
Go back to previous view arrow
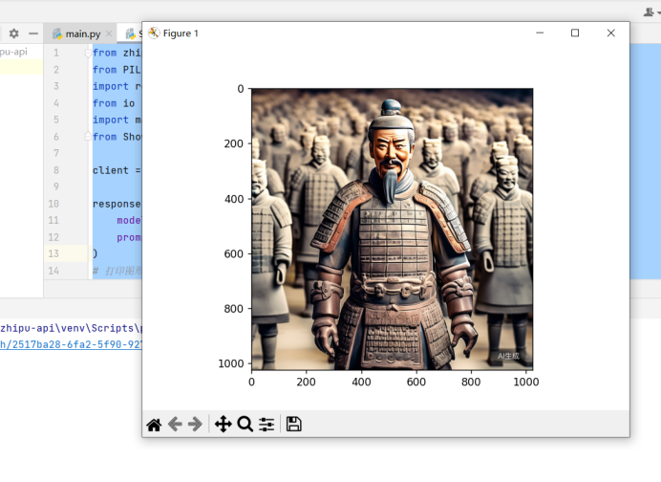coord(175,424)
